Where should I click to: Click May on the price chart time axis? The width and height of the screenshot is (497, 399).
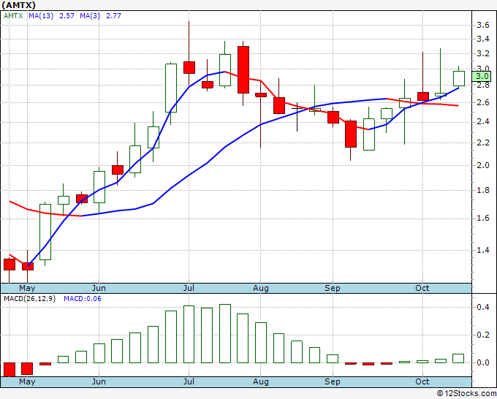pos(27,289)
